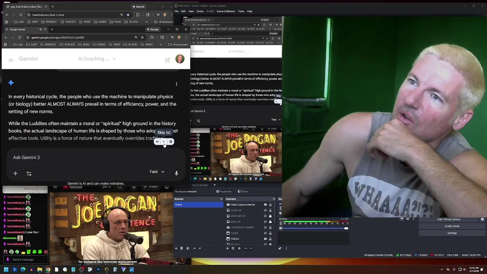
Task: Toggle lock on Video Capture Device source
Action: (x=270, y=205)
